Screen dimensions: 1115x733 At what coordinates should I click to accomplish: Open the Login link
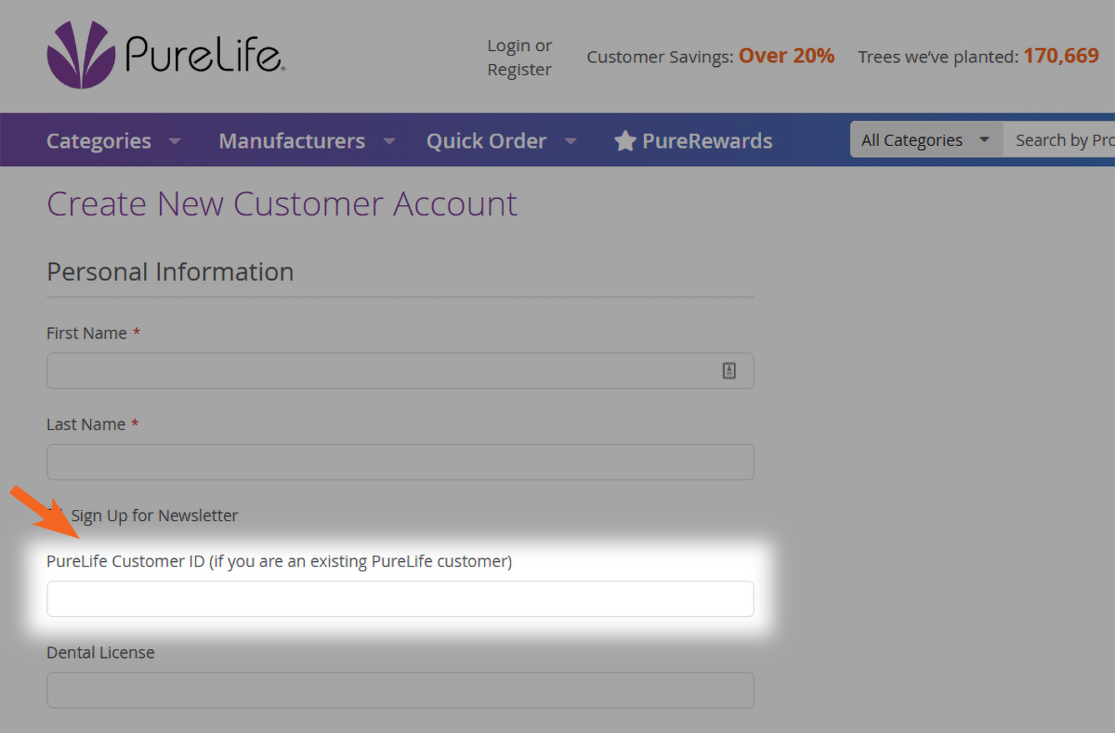508,46
